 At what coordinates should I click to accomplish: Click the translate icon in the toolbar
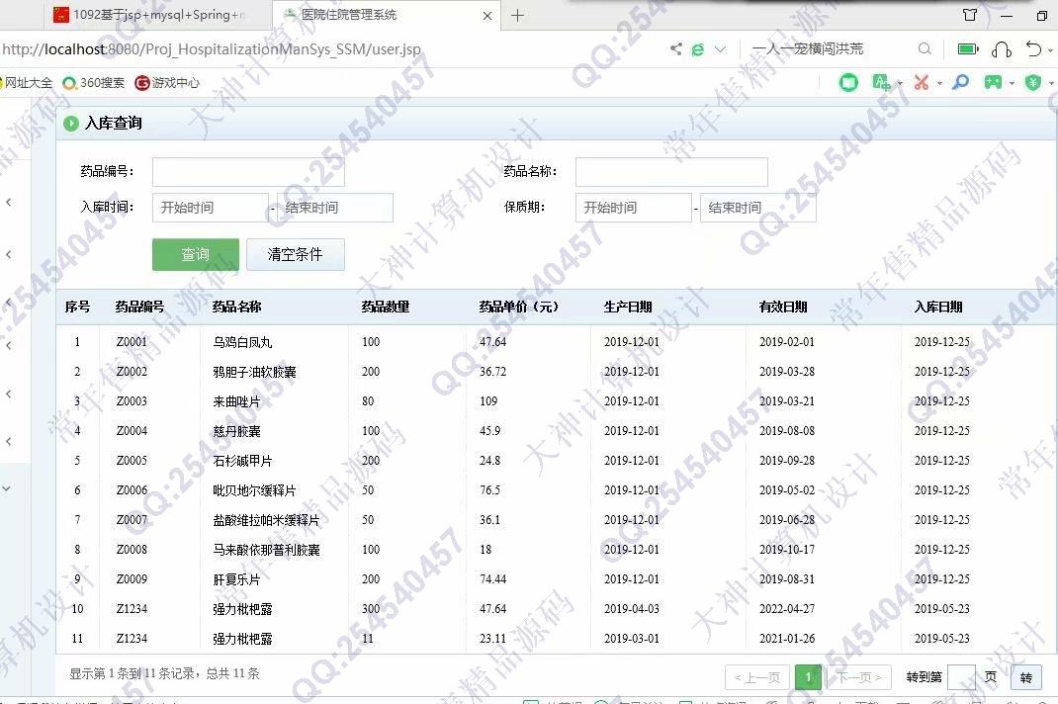click(x=880, y=83)
